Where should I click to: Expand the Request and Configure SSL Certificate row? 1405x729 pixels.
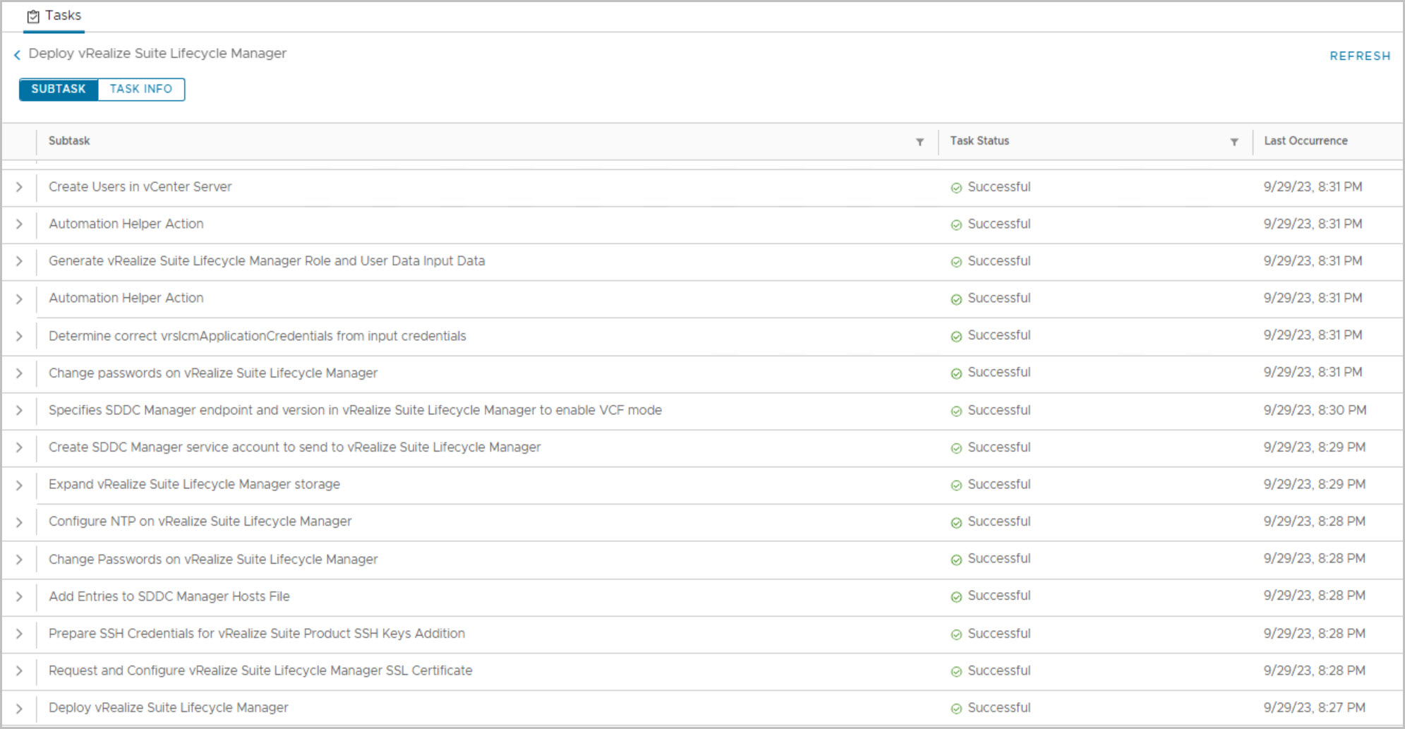click(19, 671)
